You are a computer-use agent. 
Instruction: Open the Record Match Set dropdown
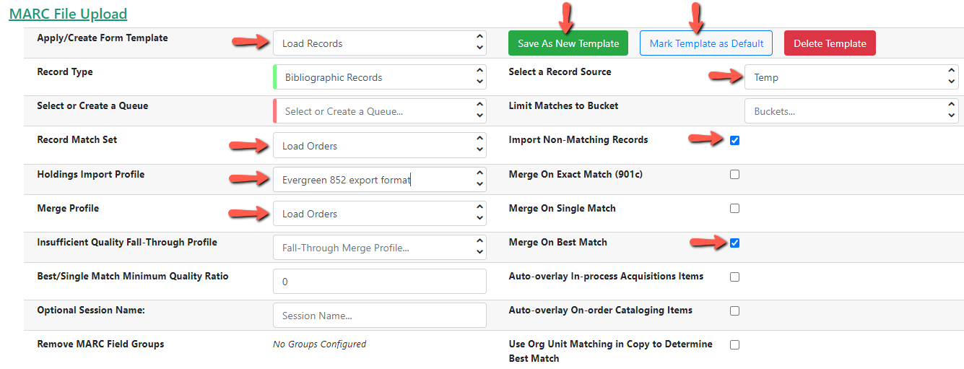pos(379,145)
